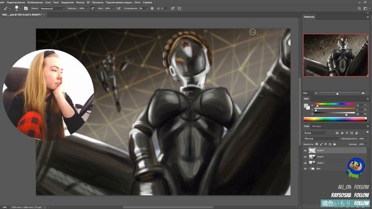Open the Слои menu
This screenshot has width=372, height=209.
(x=48, y=2)
